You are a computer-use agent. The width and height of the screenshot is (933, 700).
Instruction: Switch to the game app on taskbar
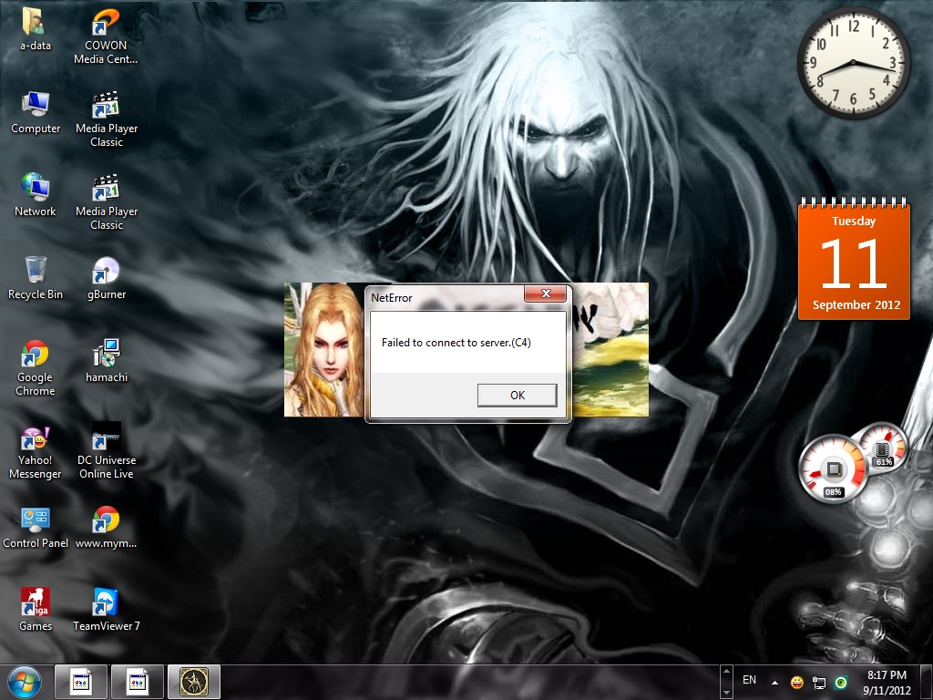coord(194,682)
